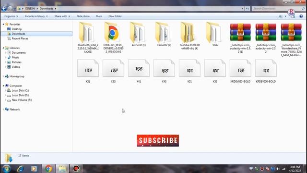Expand the Network tree node
This screenshot has height=173, width=307.
pos(3,110)
